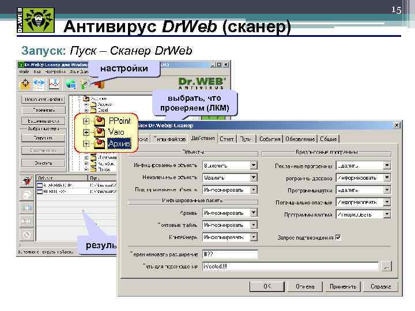This screenshot has height=311, width=415.
Task: Switch to the Типы файлов tab
Action: (x=169, y=139)
